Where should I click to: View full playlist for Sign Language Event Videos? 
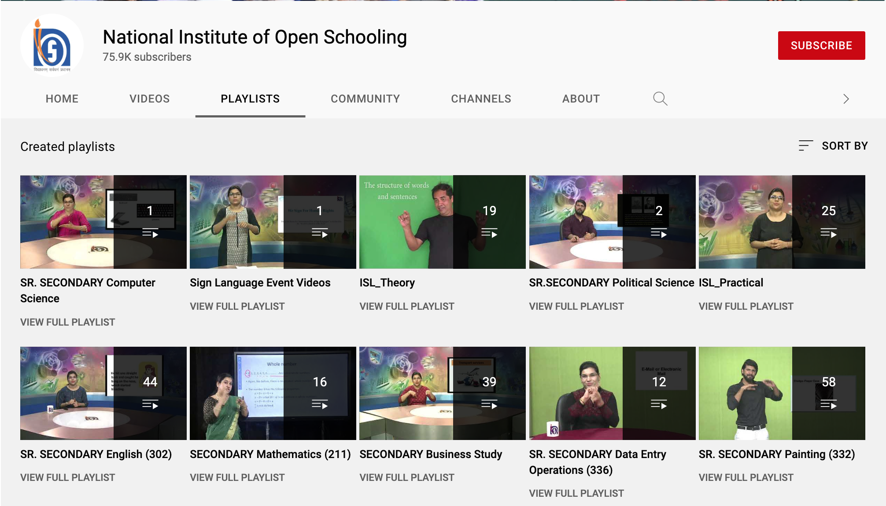[237, 306]
